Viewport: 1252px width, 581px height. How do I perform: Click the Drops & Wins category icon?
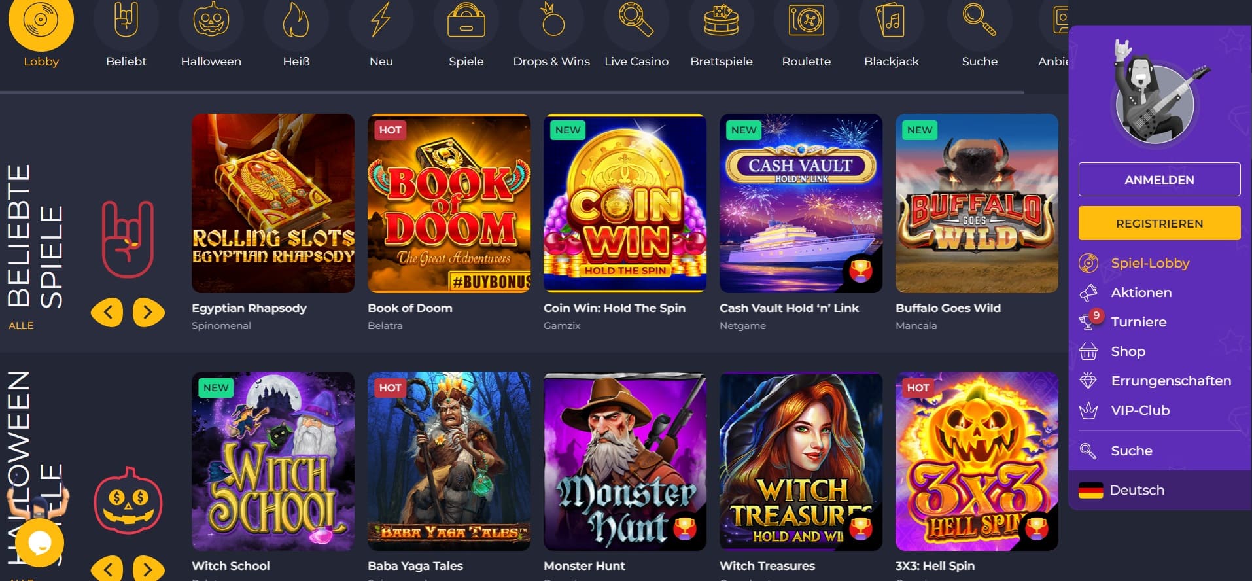click(x=551, y=20)
